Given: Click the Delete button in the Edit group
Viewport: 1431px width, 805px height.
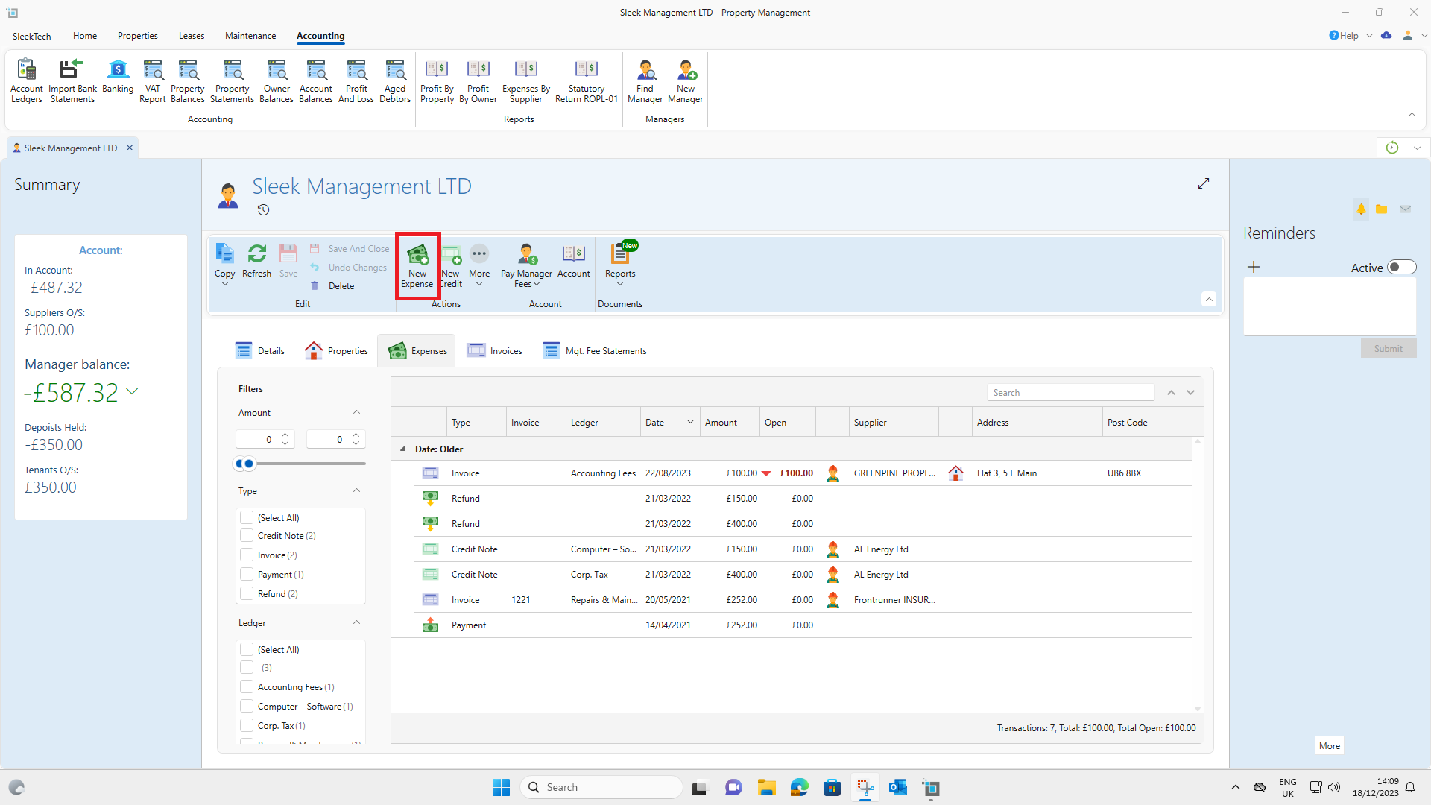Looking at the screenshot, I should 341,286.
